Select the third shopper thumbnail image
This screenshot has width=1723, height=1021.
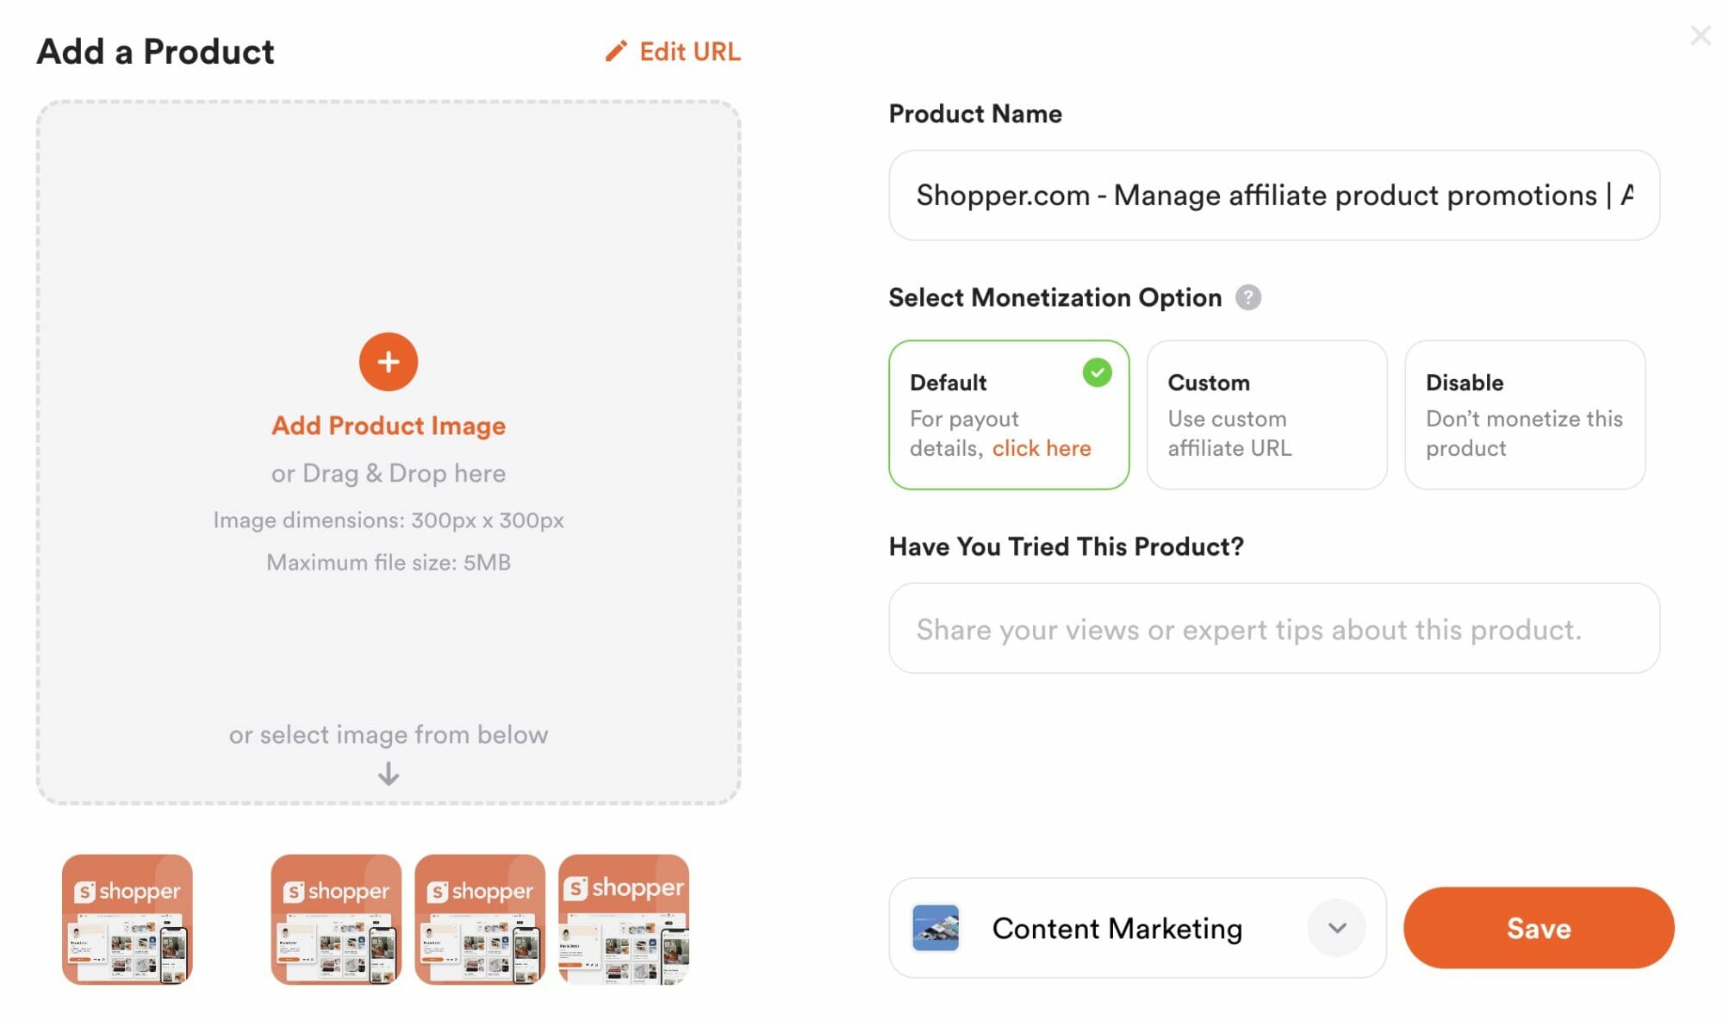pyautogui.click(x=480, y=919)
